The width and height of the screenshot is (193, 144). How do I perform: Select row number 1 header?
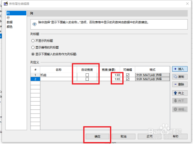[36, 75]
